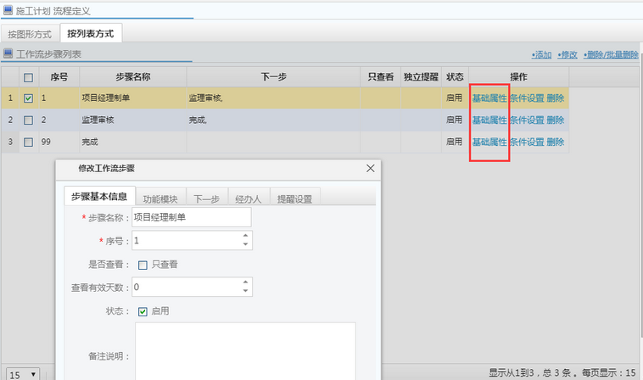Toggle the select-all checkbox in table header
Image resolution: width=643 pixels, height=380 pixels.
point(29,77)
